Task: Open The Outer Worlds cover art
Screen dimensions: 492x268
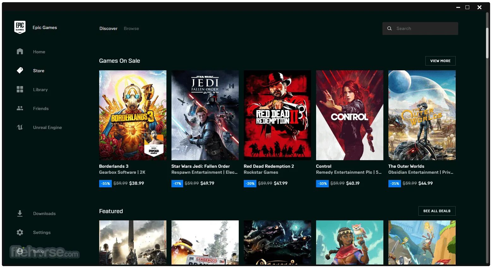Action: [x=422, y=115]
